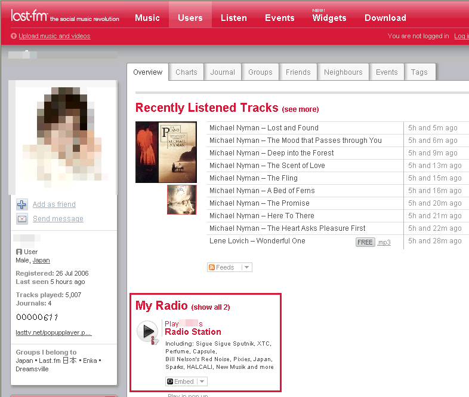Click the Radio Station title link
Image resolution: width=469 pixels, height=397 pixels.
(x=193, y=332)
